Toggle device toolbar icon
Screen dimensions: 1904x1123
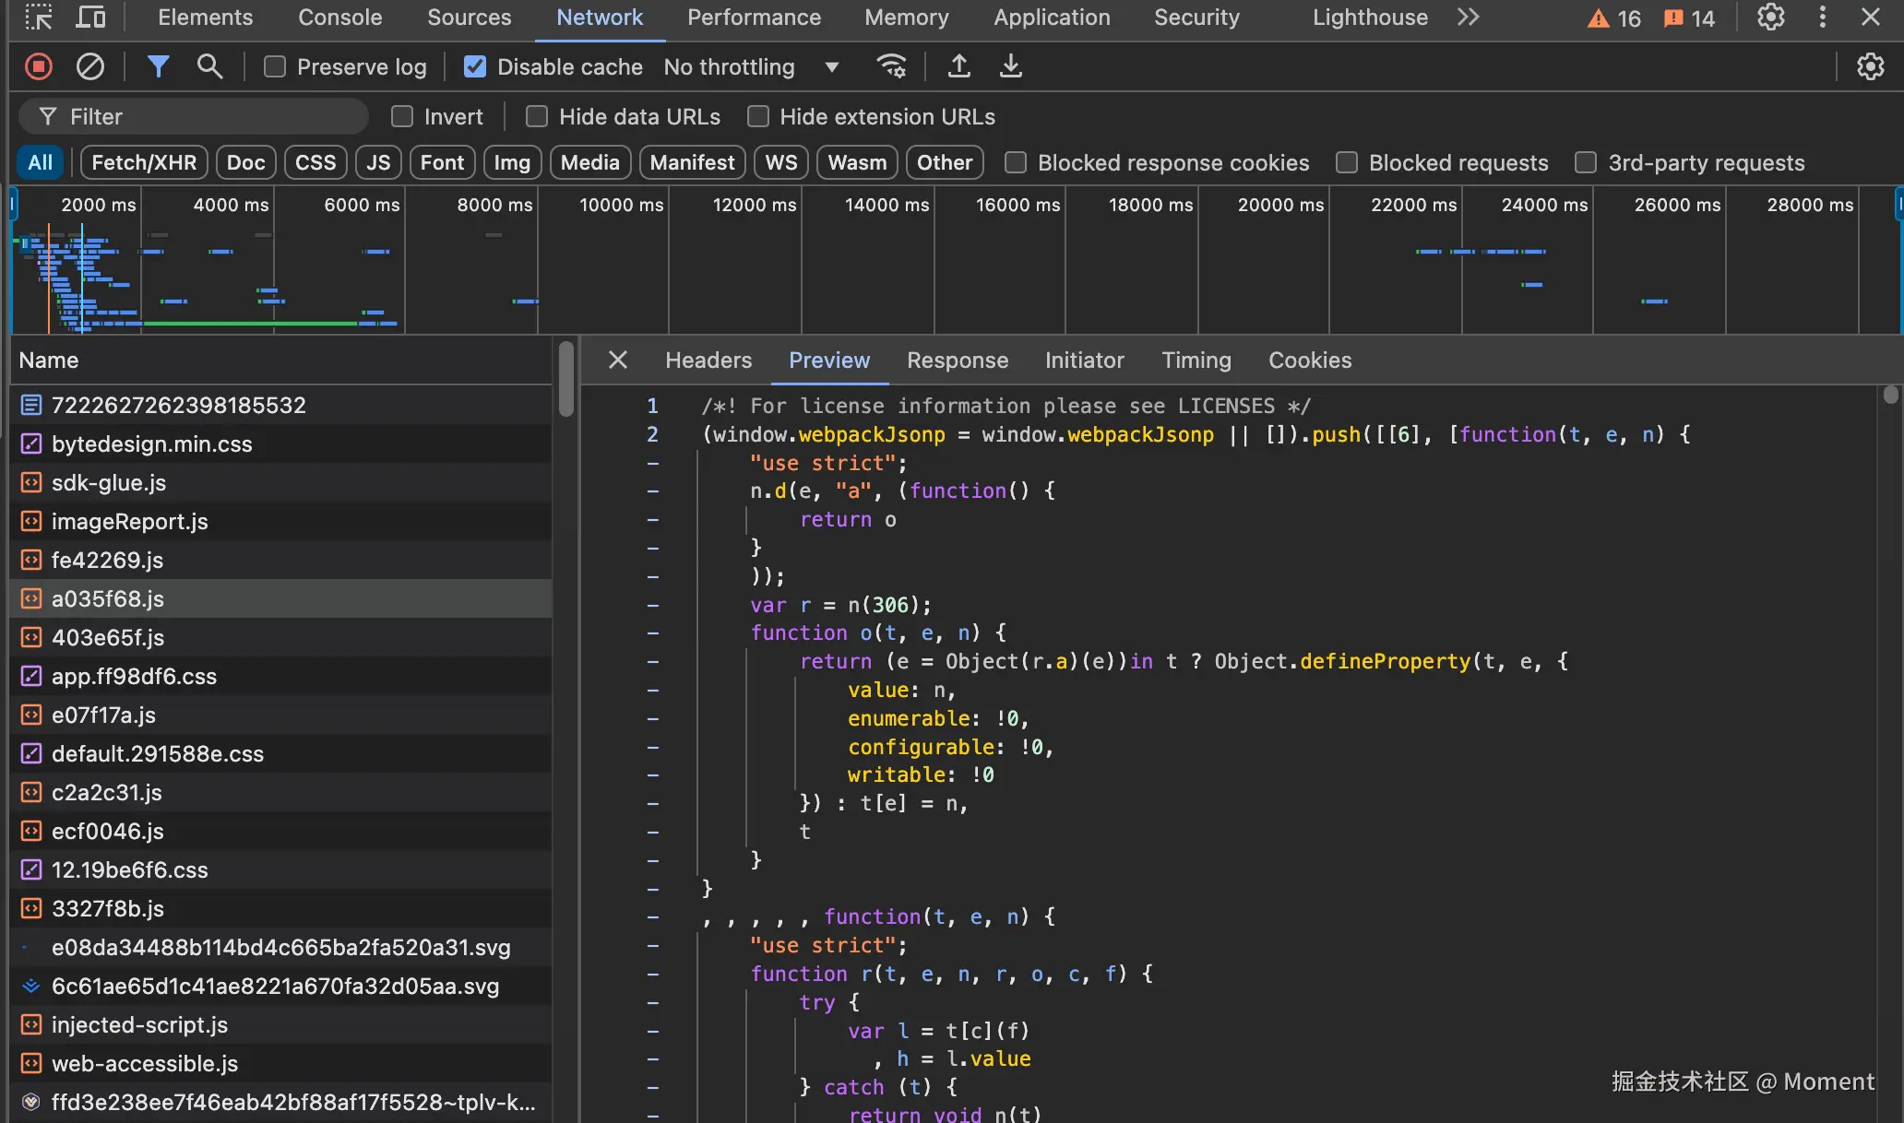(x=90, y=17)
